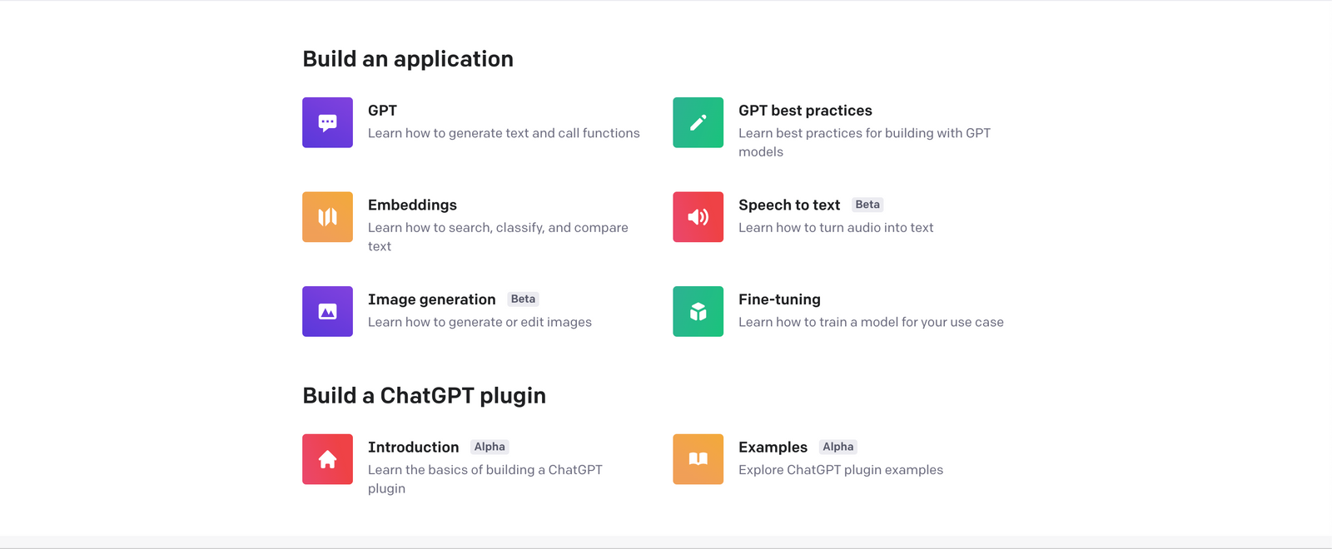This screenshot has height=549, width=1332.
Task: Click the red speaker icon for Speech to text
Action: pyautogui.click(x=698, y=216)
